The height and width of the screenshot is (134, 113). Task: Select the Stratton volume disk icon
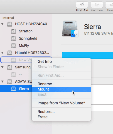point(13,31)
